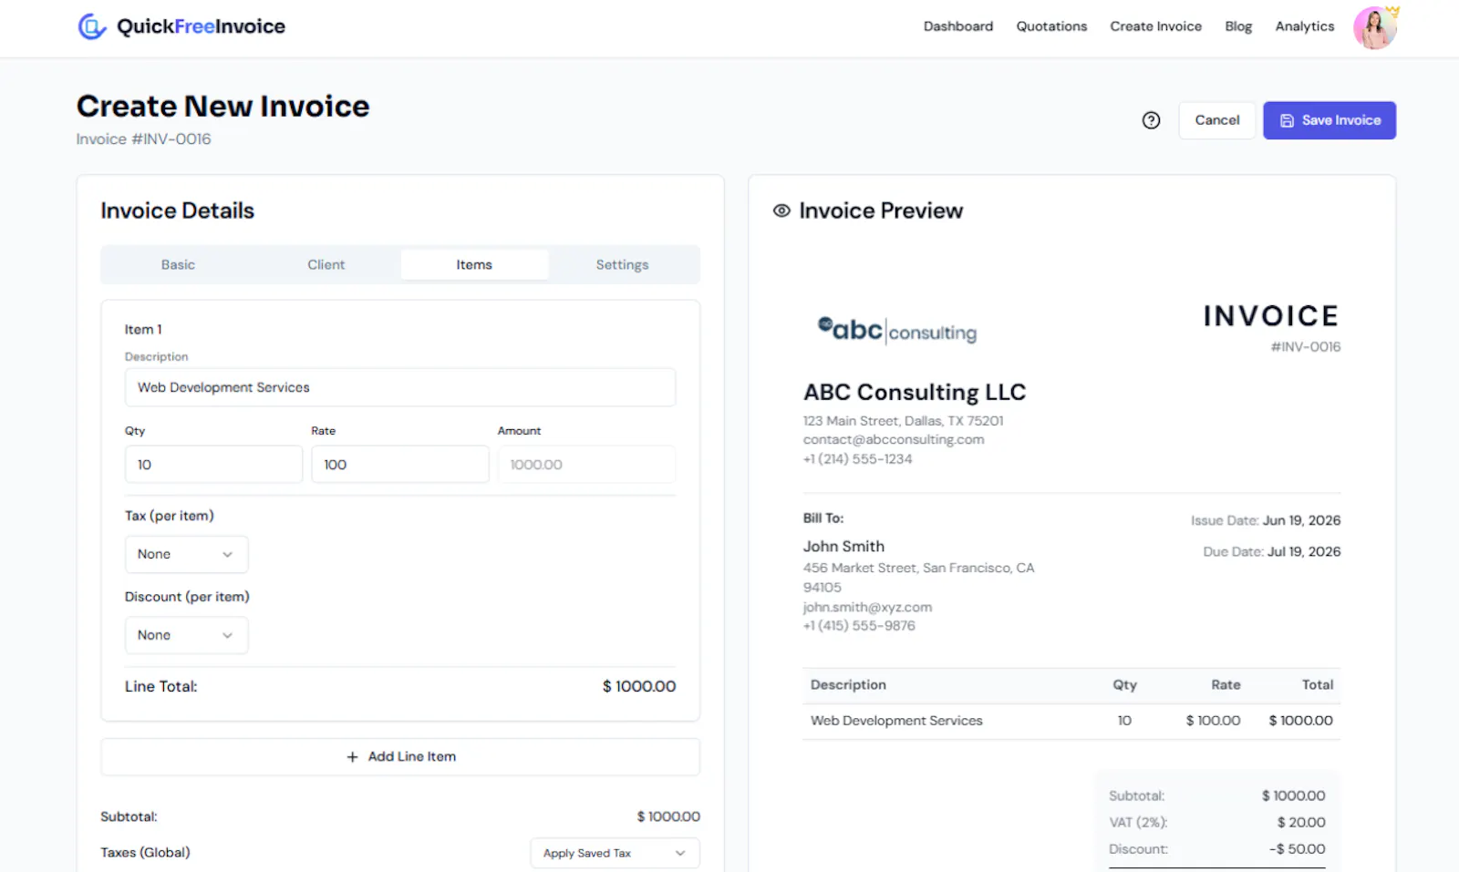Open the Settings tab
This screenshot has height=872, width=1459.
point(622,264)
